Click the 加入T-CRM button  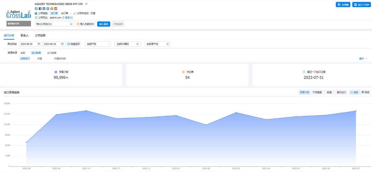pyautogui.click(x=361, y=5)
